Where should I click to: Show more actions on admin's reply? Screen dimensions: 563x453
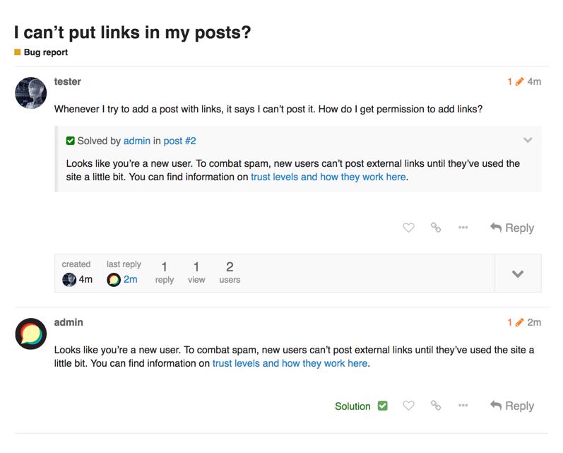coord(463,406)
